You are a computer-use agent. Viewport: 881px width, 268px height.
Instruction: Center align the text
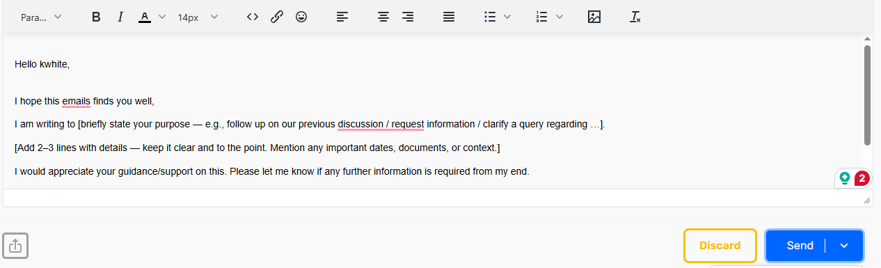pyautogui.click(x=383, y=17)
